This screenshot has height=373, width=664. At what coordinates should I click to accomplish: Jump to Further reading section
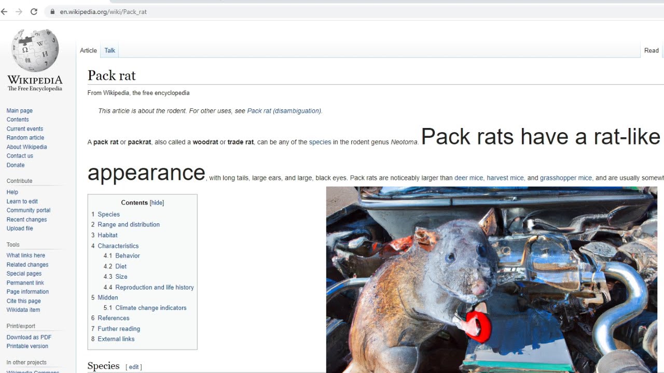pos(119,329)
